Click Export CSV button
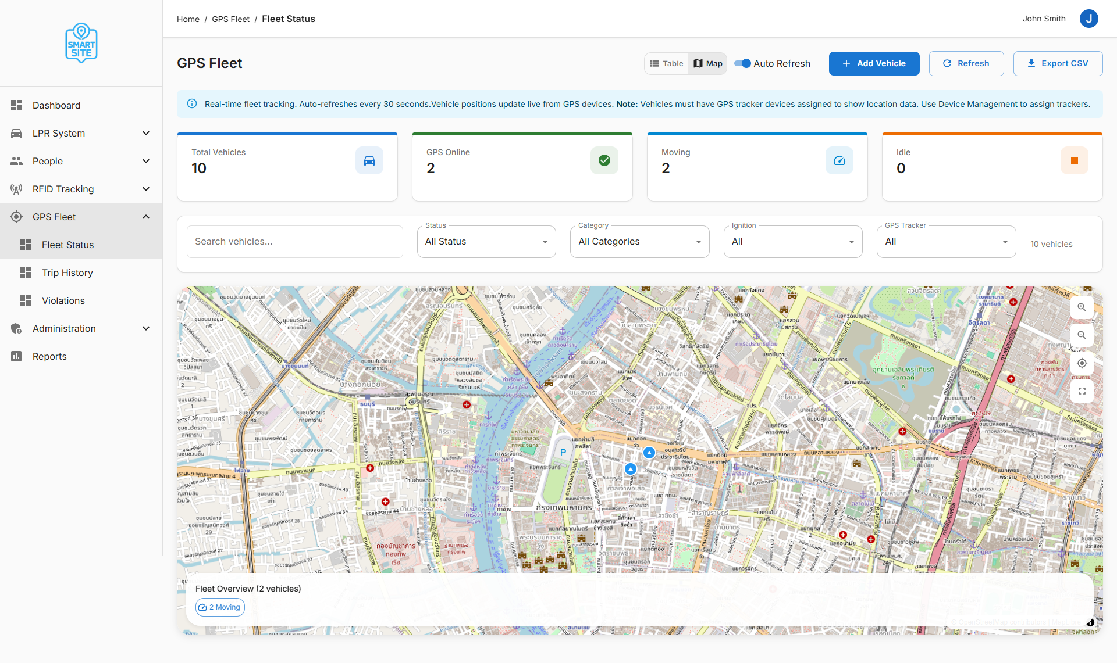 1057,63
